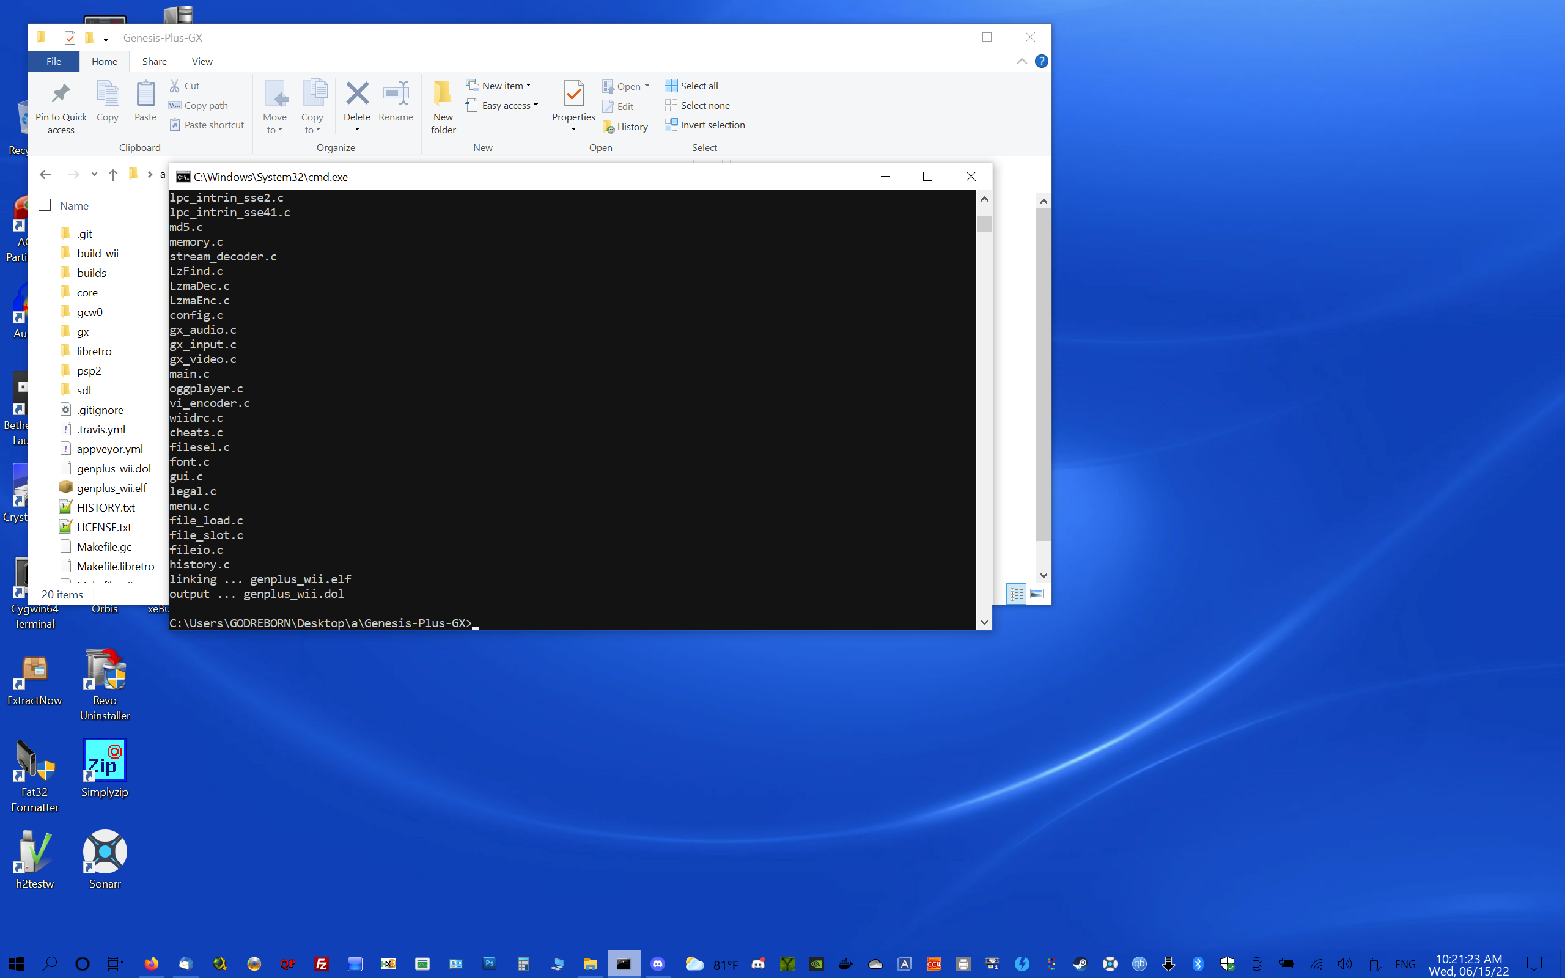Open Revo Uninstaller desktop shortcut

[x=105, y=685]
